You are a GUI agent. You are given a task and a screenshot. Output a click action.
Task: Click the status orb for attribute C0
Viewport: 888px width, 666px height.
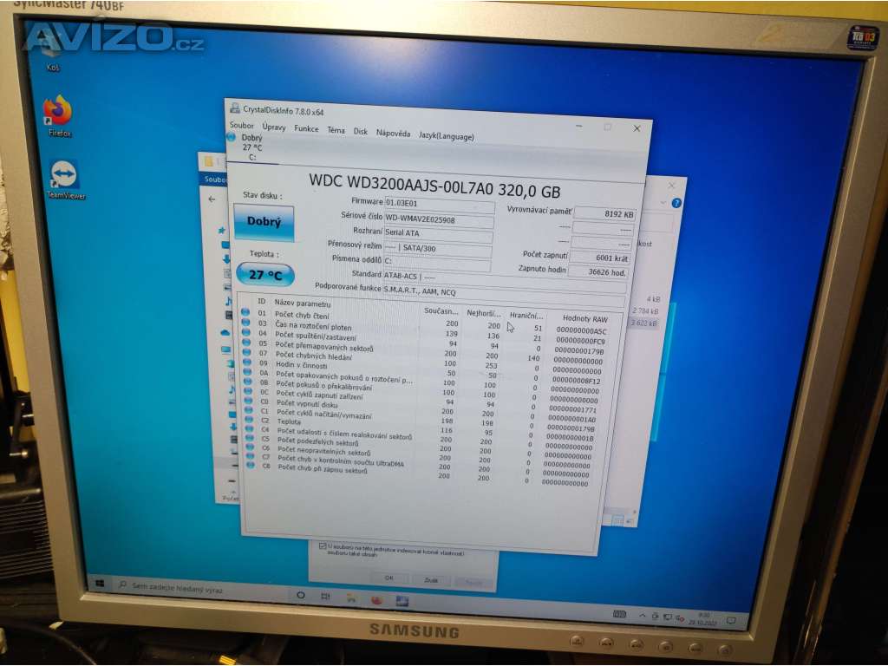click(248, 401)
